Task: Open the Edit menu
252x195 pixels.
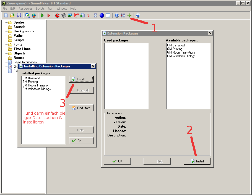Action: pos(13,9)
